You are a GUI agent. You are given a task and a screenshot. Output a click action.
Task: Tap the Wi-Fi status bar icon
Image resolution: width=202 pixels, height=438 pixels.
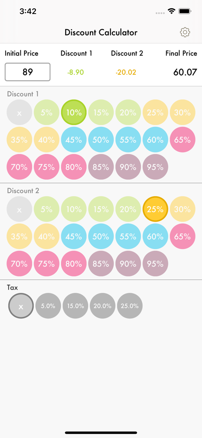[x=171, y=11]
